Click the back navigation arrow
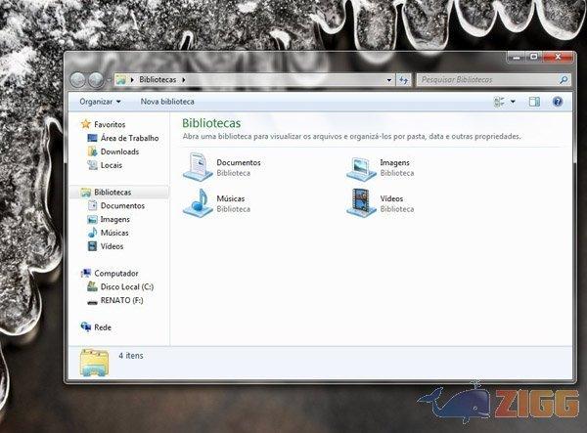587x433 pixels. pos(79,79)
